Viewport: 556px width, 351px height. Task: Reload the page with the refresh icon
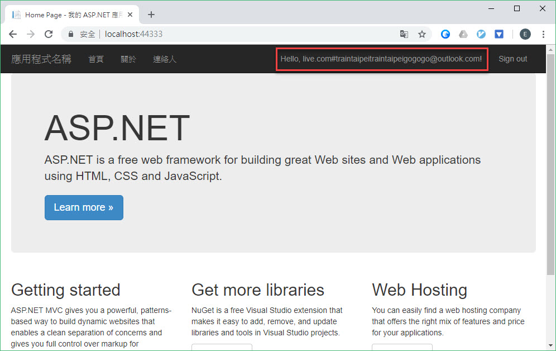[49, 34]
